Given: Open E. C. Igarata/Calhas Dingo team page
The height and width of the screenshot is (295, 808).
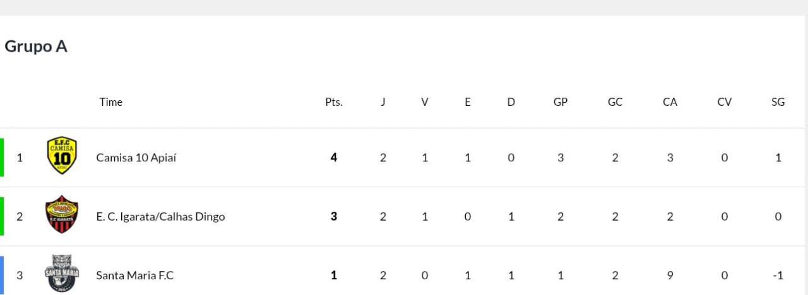Looking at the screenshot, I should (x=160, y=216).
